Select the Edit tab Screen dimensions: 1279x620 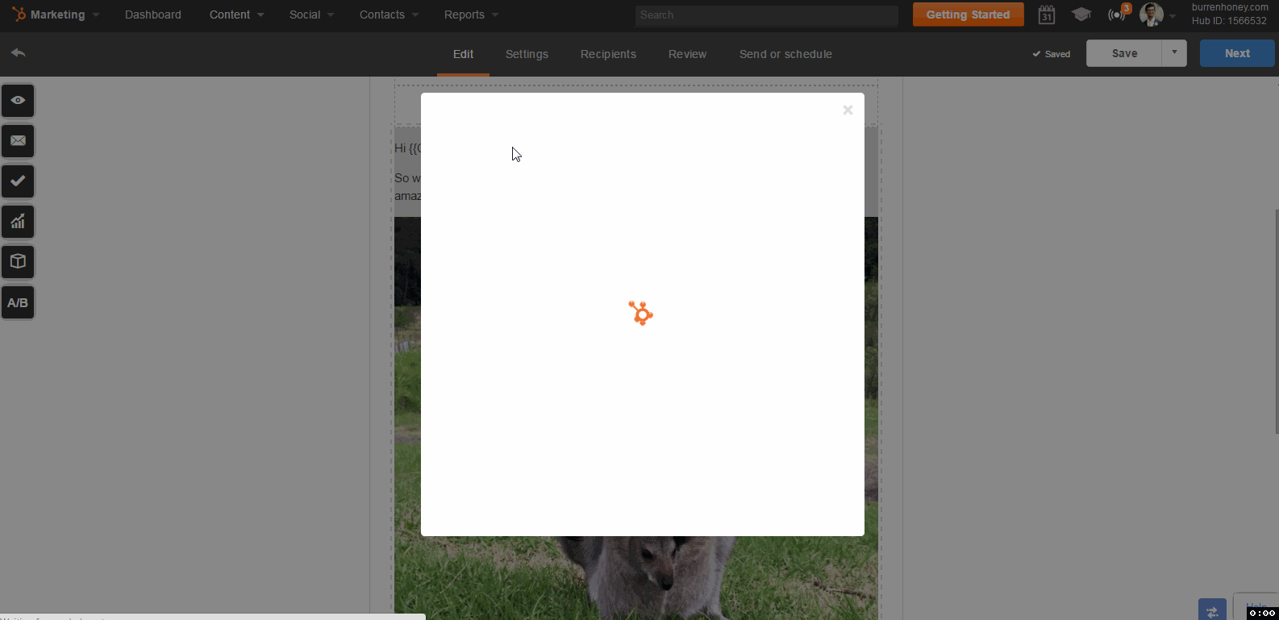pos(463,54)
